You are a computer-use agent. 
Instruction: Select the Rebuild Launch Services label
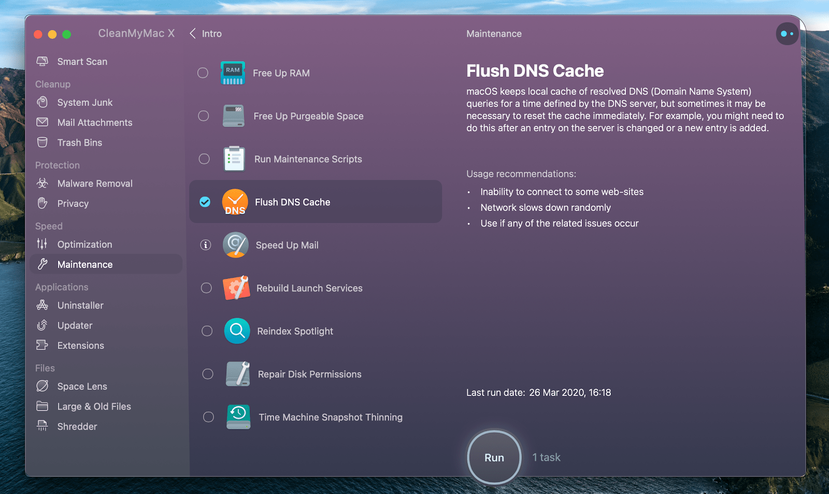(310, 288)
